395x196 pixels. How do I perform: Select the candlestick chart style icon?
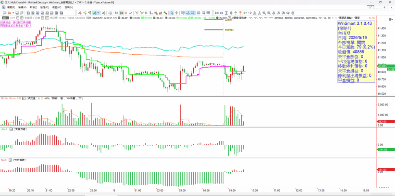121,13
